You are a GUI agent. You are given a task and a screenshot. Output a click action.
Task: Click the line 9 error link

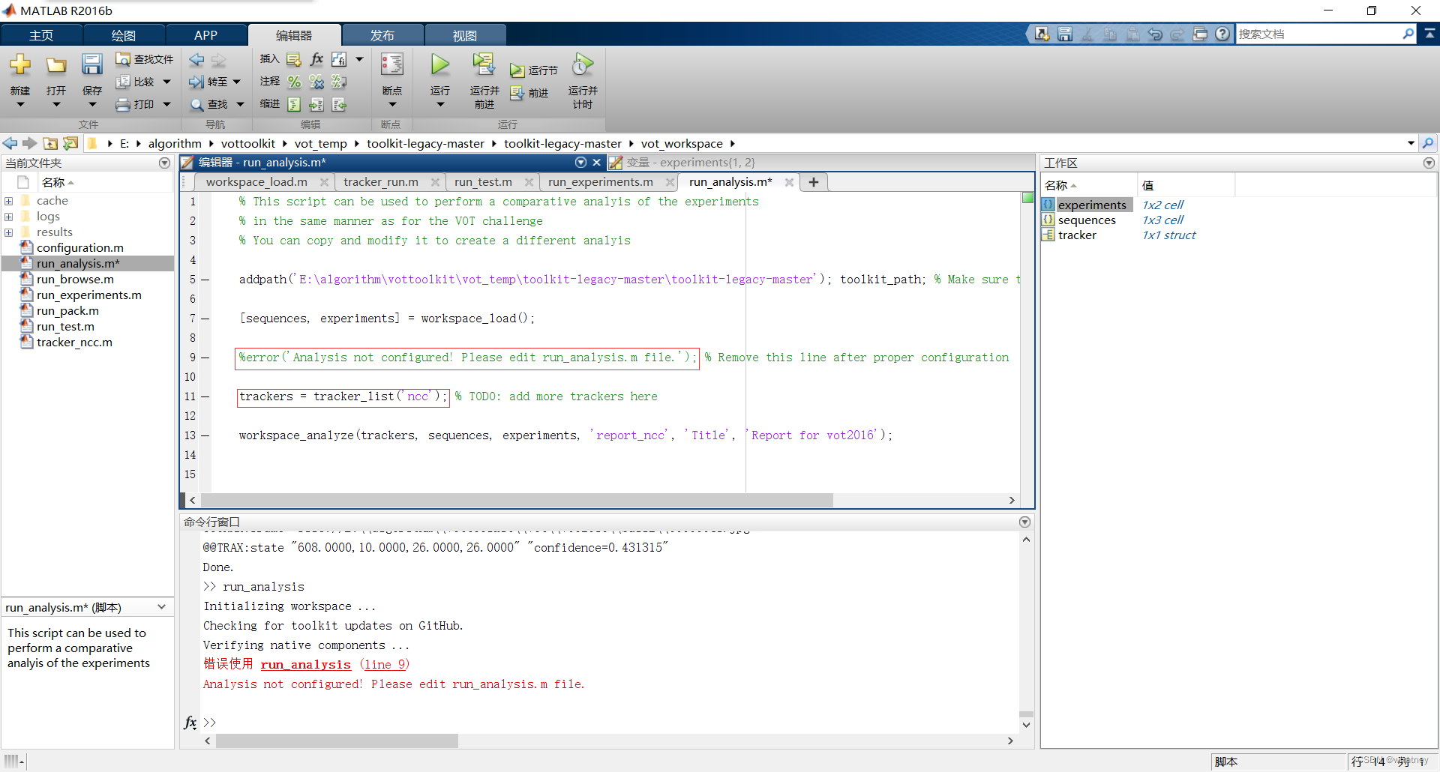pos(384,665)
